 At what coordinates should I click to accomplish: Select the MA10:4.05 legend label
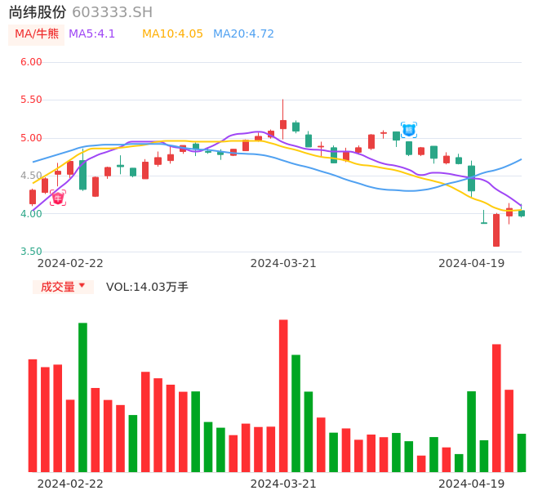point(172,33)
